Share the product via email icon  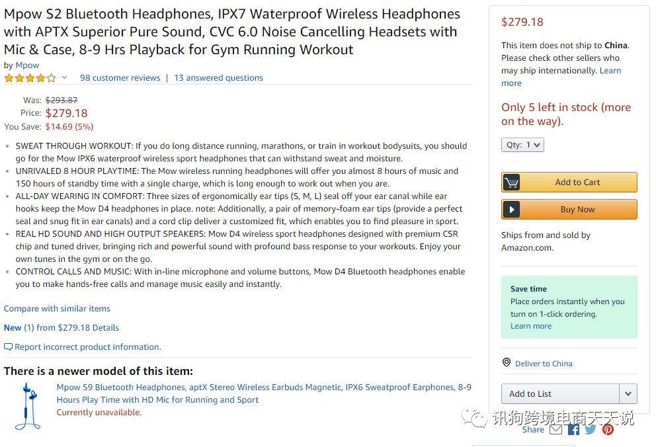pyautogui.click(x=556, y=430)
